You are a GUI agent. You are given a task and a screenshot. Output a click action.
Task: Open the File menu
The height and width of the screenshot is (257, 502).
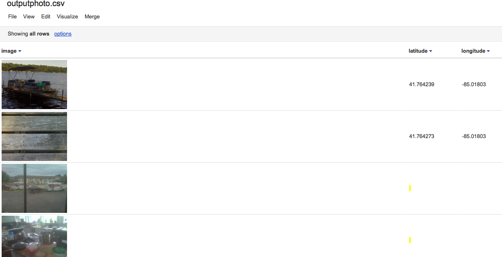pyautogui.click(x=12, y=17)
